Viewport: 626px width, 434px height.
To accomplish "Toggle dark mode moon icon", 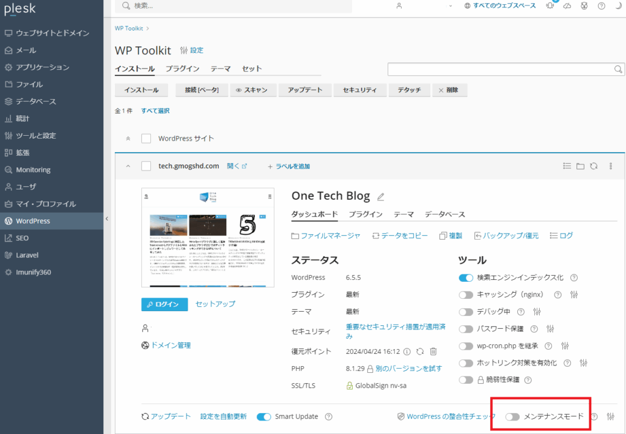I will click(x=619, y=6).
